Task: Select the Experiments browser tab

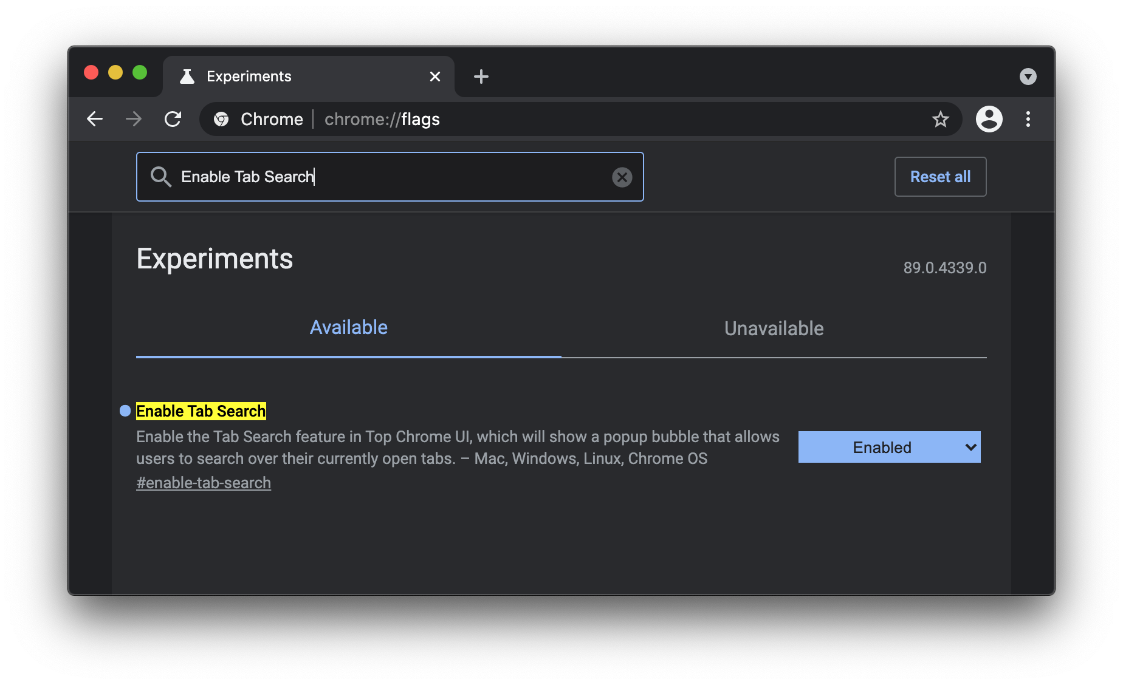Action: [x=292, y=77]
